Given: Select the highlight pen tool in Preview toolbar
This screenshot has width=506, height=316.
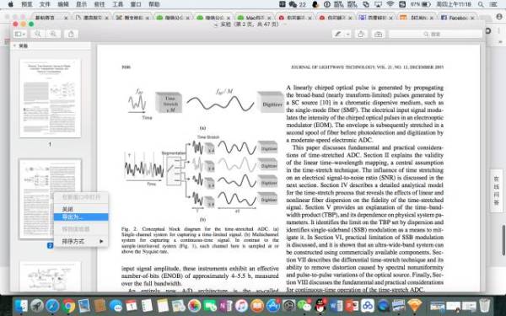Looking at the screenshot, I should 338,34.
